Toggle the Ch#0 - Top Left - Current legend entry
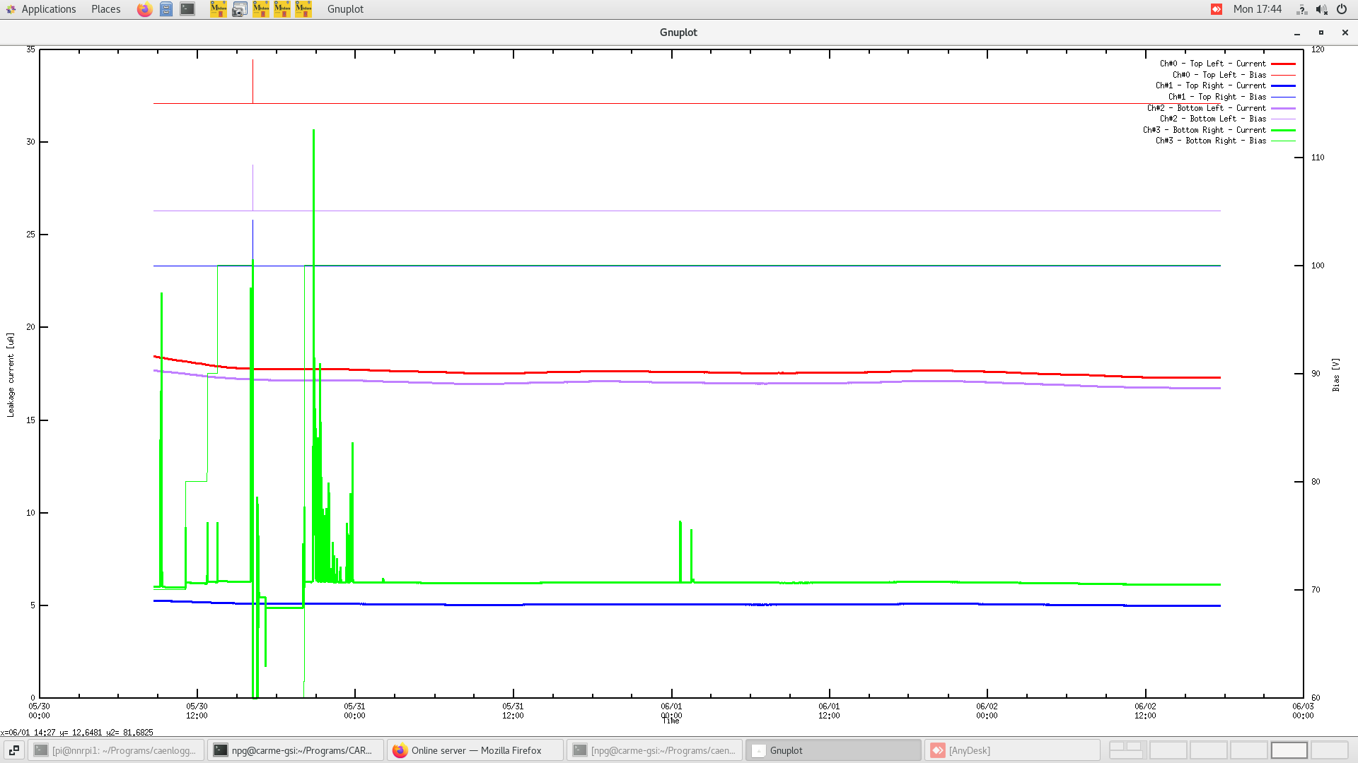Image resolution: width=1358 pixels, height=763 pixels. click(x=1213, y=64)
